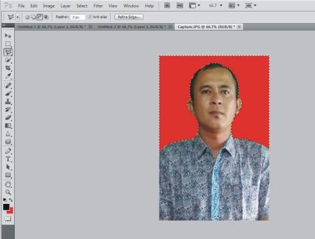Toggle the Anti-alias checkbox
The width and height of the screenshot is (315, 239).
pyautogui.click(x=90, y=17)
